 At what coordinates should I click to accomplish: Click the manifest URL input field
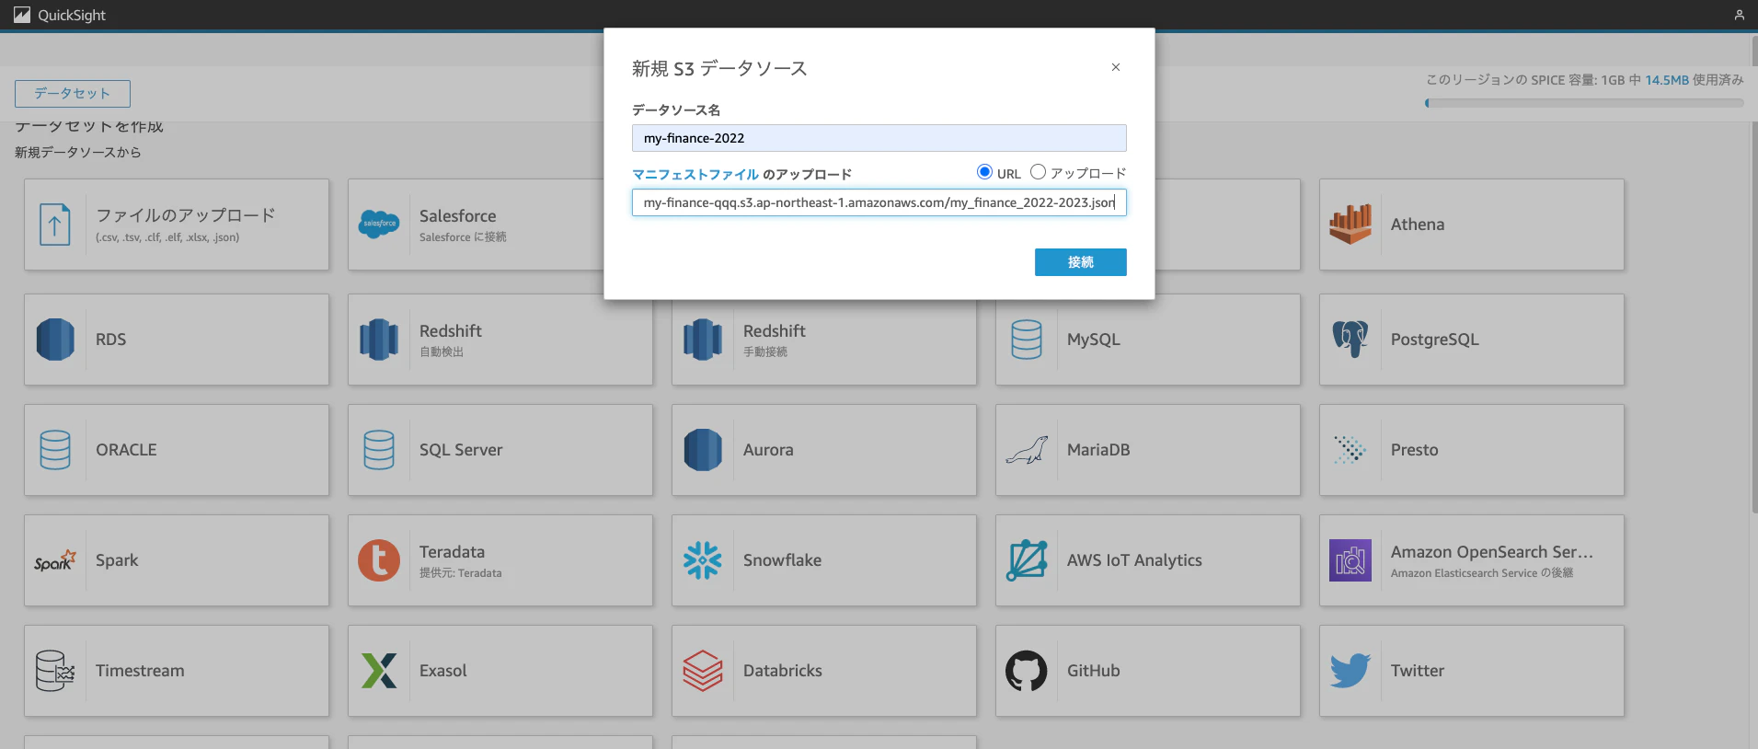point(879,202)
